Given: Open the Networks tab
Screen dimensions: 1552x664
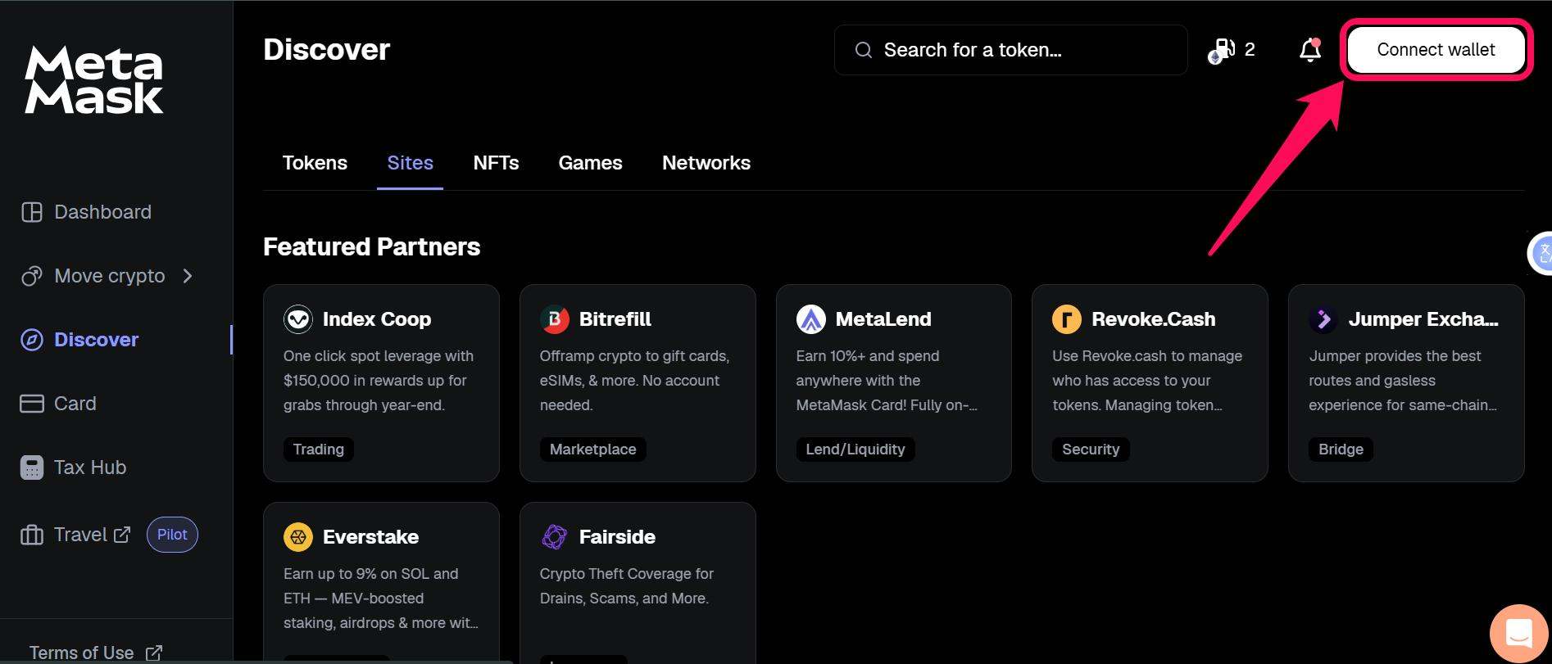Looking at the screenshot, I should pyautogui.click(x=706, y=162).
